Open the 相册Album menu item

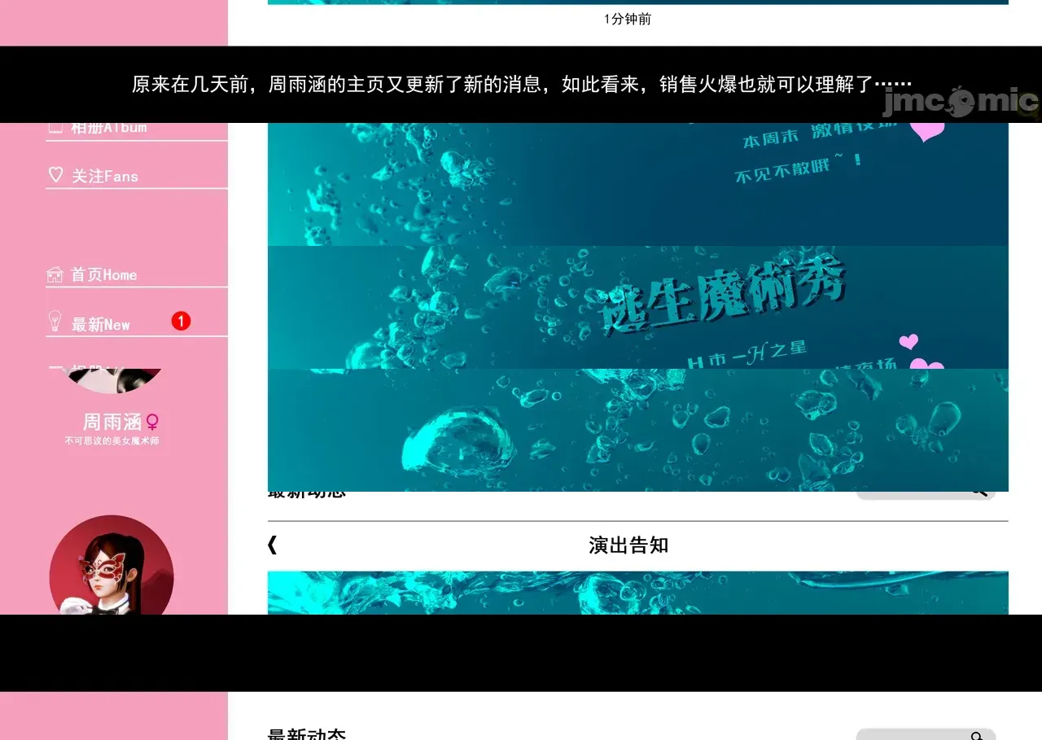109,128
